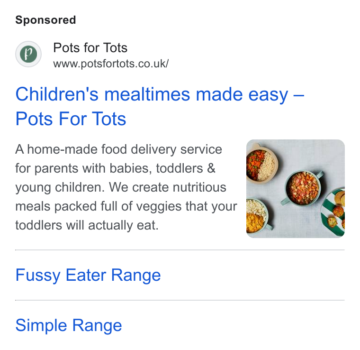This screenshot has height=350, width=360.
Task: Click the word 'Fussy' in the sitelink
Action: click(38, 275)
